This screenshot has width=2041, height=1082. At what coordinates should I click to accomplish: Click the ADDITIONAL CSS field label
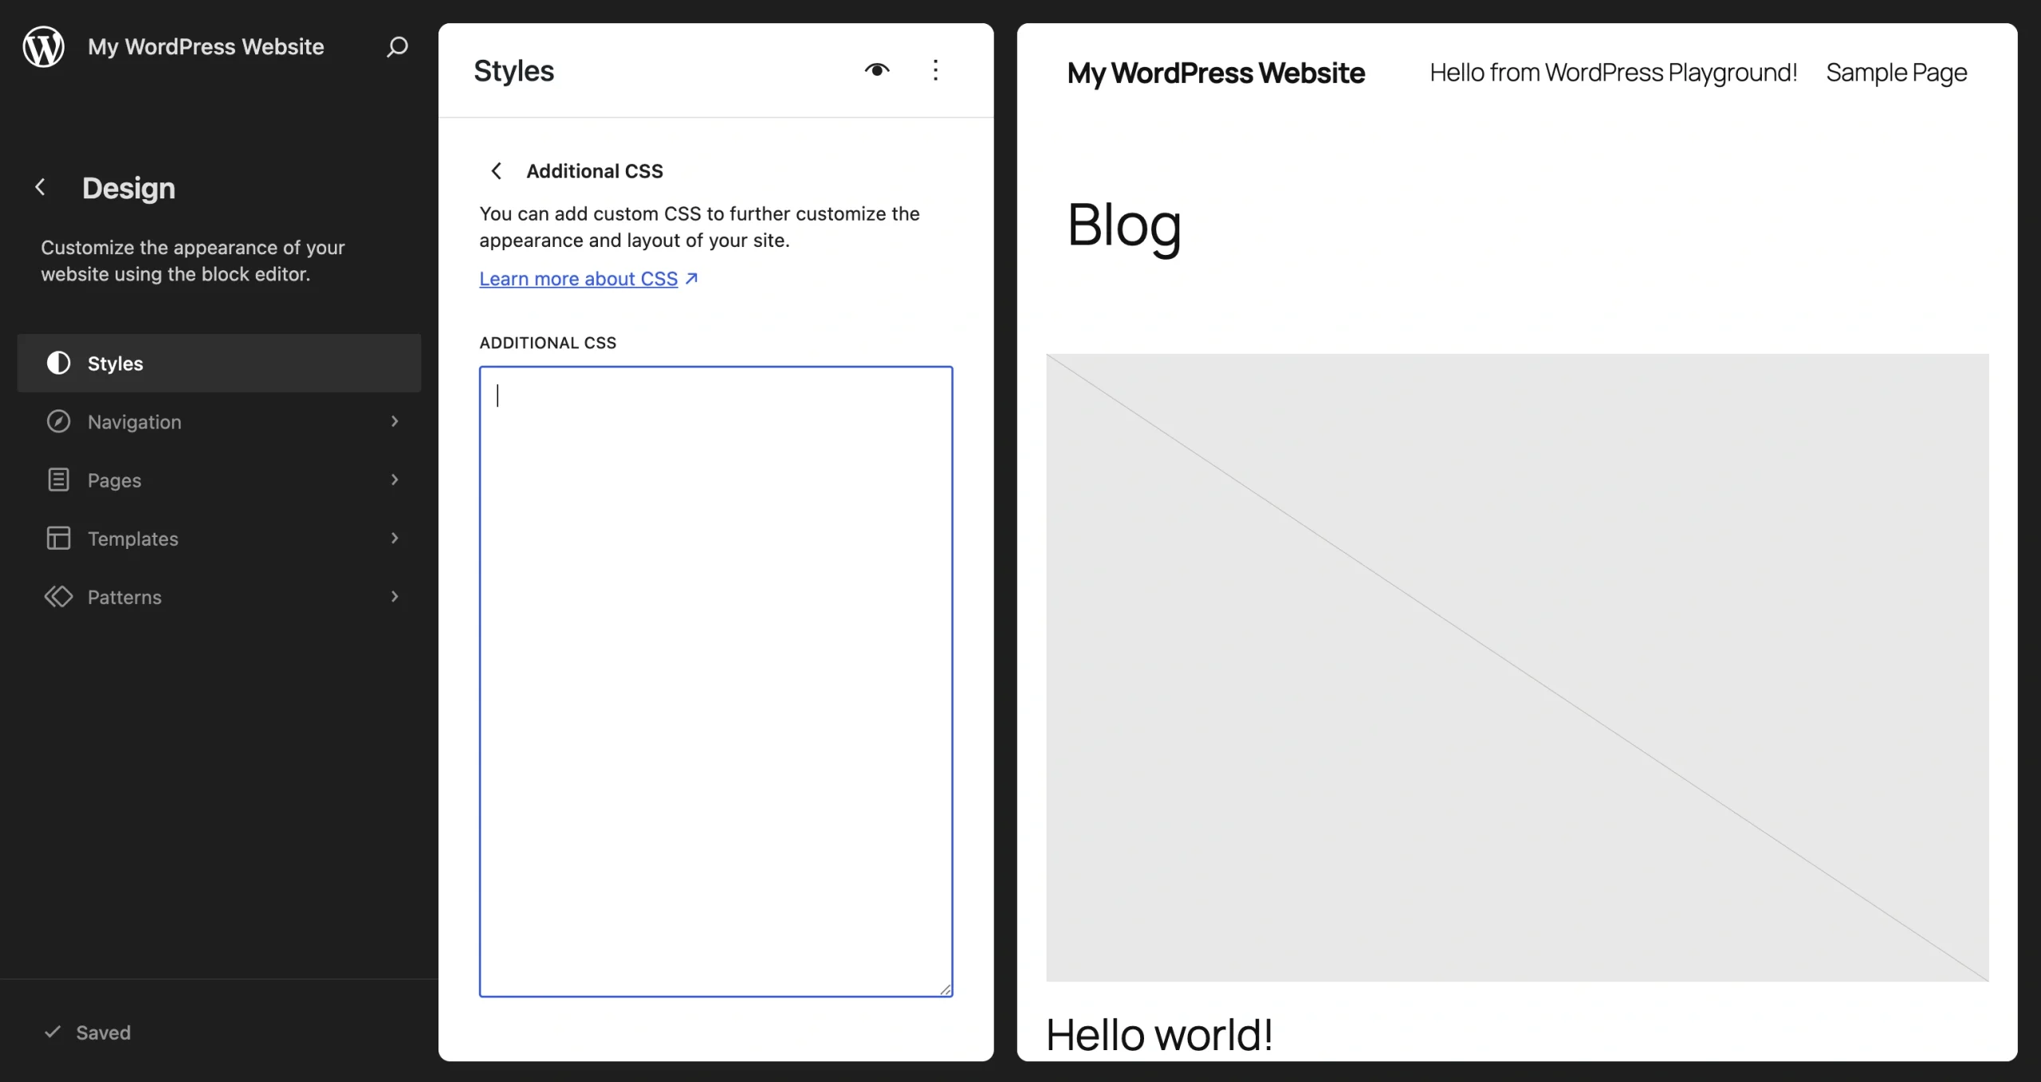pos(548,343)
